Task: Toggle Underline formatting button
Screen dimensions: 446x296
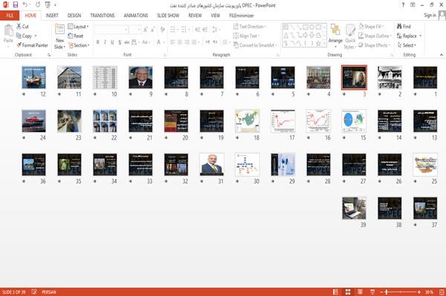Action: click(x=112, y=42)
